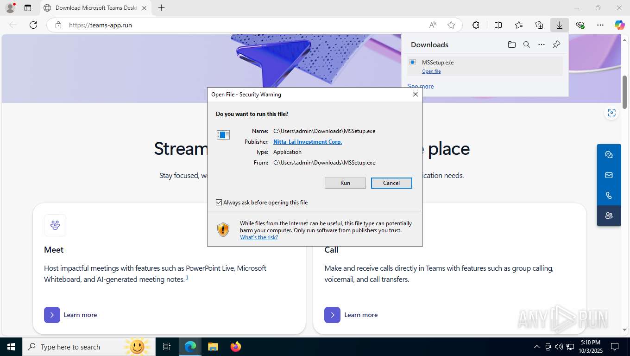This screenshot has width=630, height=356.
Task: Show hidden system tray icons
Action: pyautogui.click(x=536, y=347)
